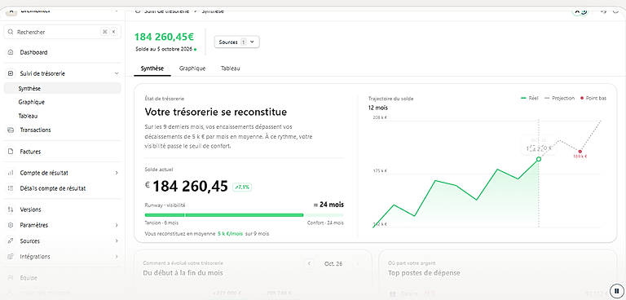This screenshot has height=300, width=626.
Task: Click the Rechercher search field
Action: click(62, 32)
